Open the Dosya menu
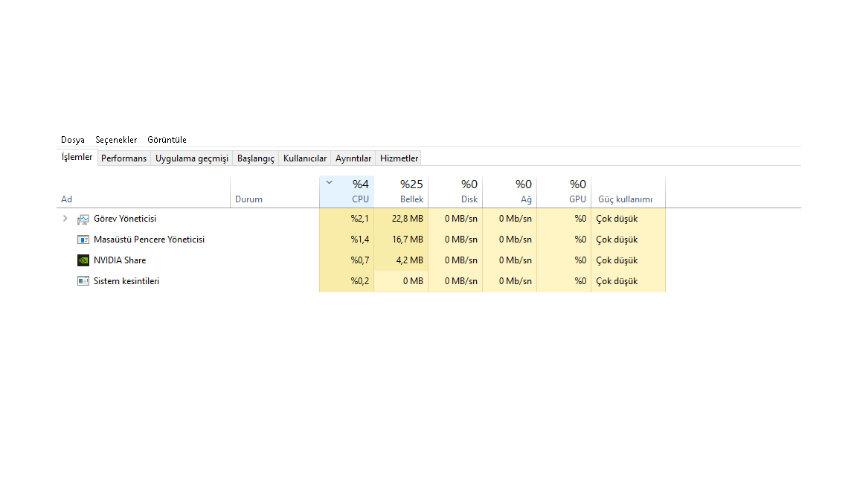This screenshot has height=482, width=857. (x=73, y=140)
